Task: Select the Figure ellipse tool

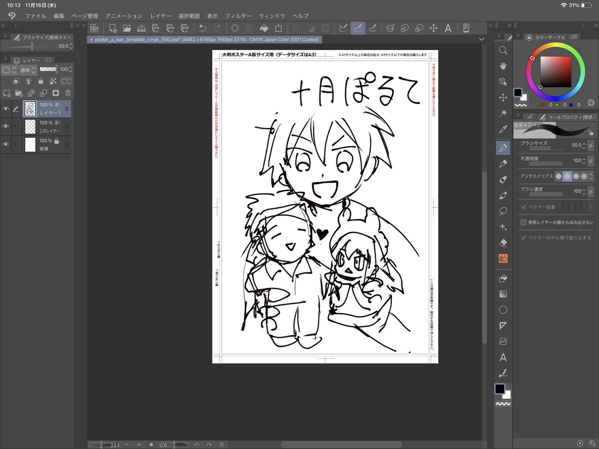Action: (503, 310)
